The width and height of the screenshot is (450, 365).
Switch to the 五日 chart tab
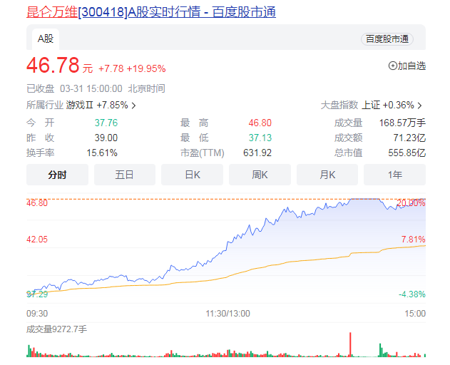(125, 175)
